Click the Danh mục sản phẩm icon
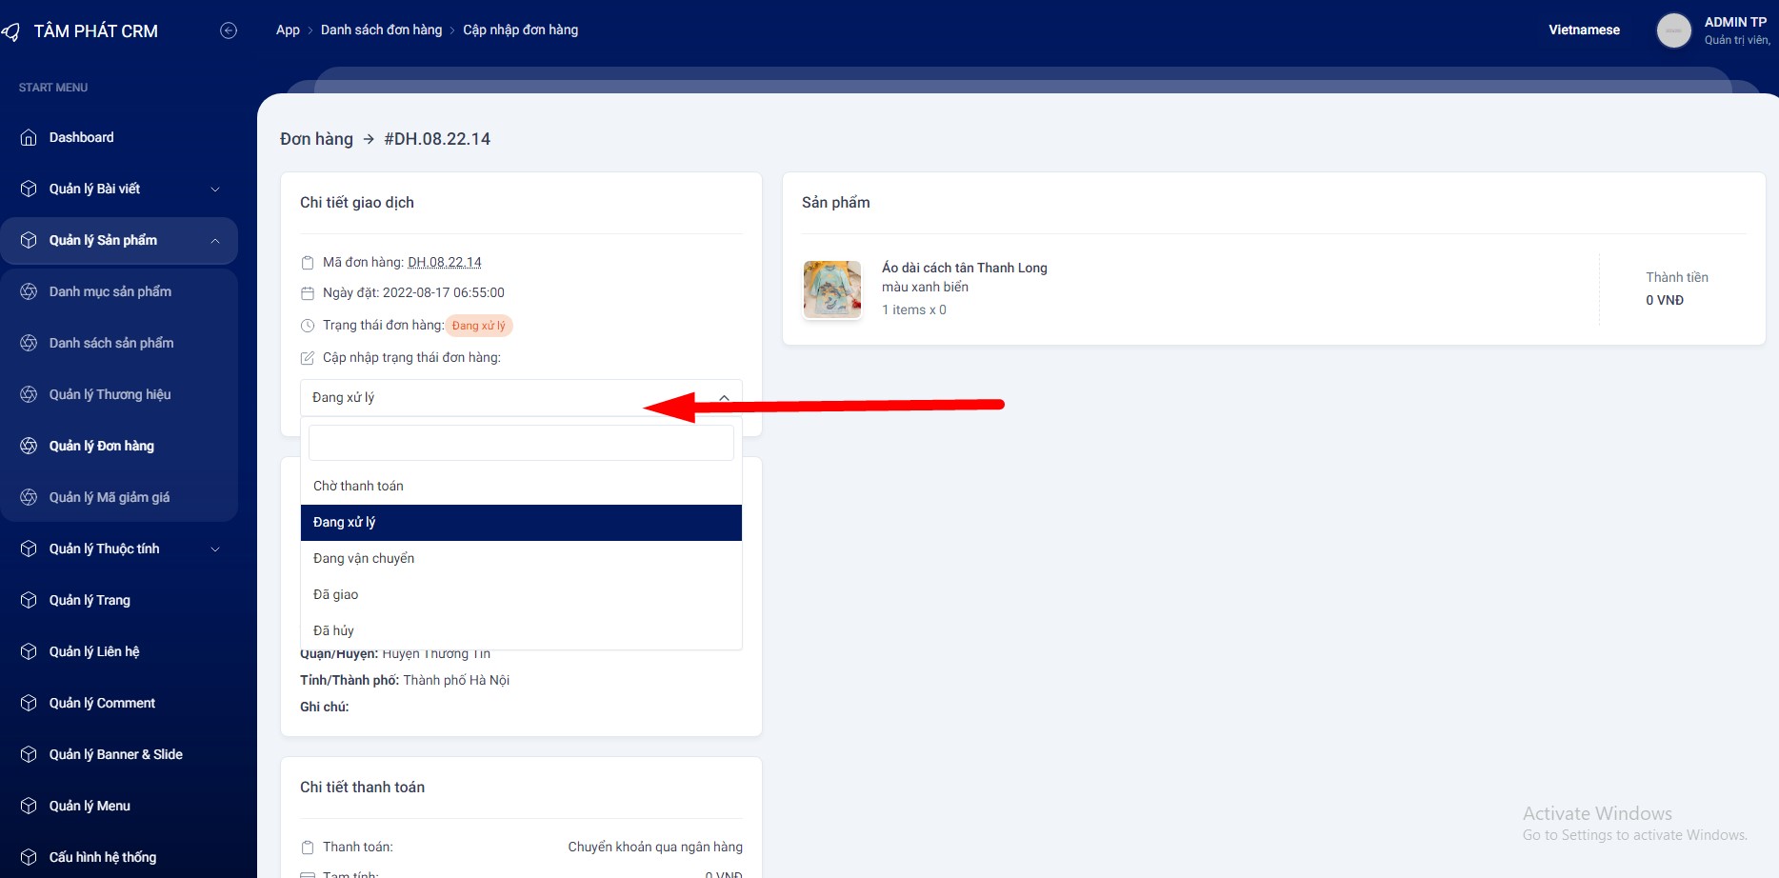This screenshot has width=1779, height=878. (x=29, y=292)
